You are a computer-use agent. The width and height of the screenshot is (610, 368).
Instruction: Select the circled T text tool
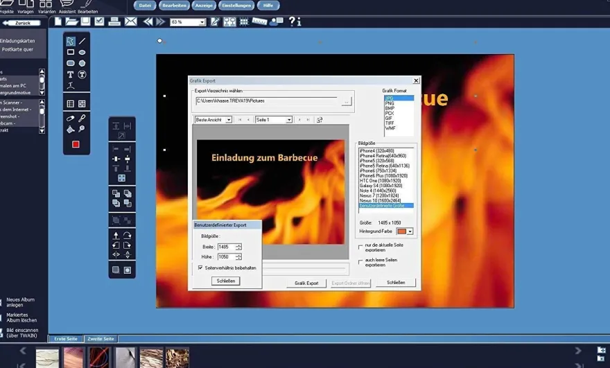(x=82, y=74)
